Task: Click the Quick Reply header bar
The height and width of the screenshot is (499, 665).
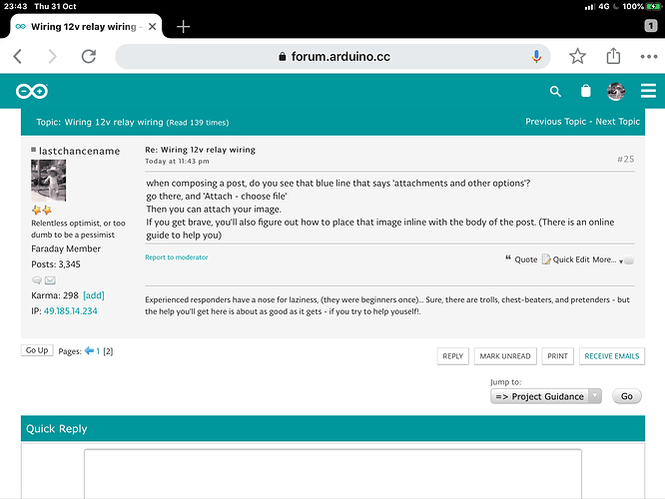Action: (x=332, y=428)
